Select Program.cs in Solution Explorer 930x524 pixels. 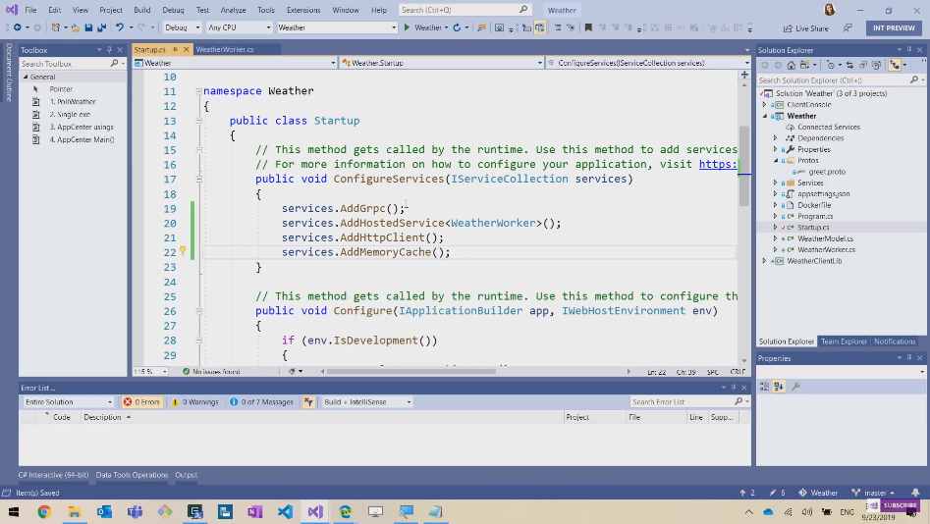(x=815, y=216)
